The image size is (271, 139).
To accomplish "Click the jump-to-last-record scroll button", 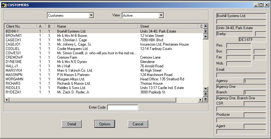I will point(205,99).
